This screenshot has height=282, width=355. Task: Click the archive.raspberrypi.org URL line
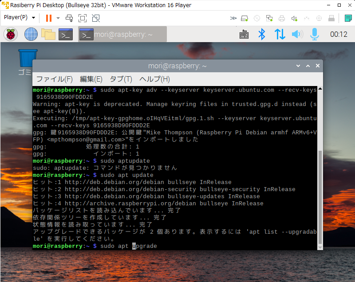148,204
